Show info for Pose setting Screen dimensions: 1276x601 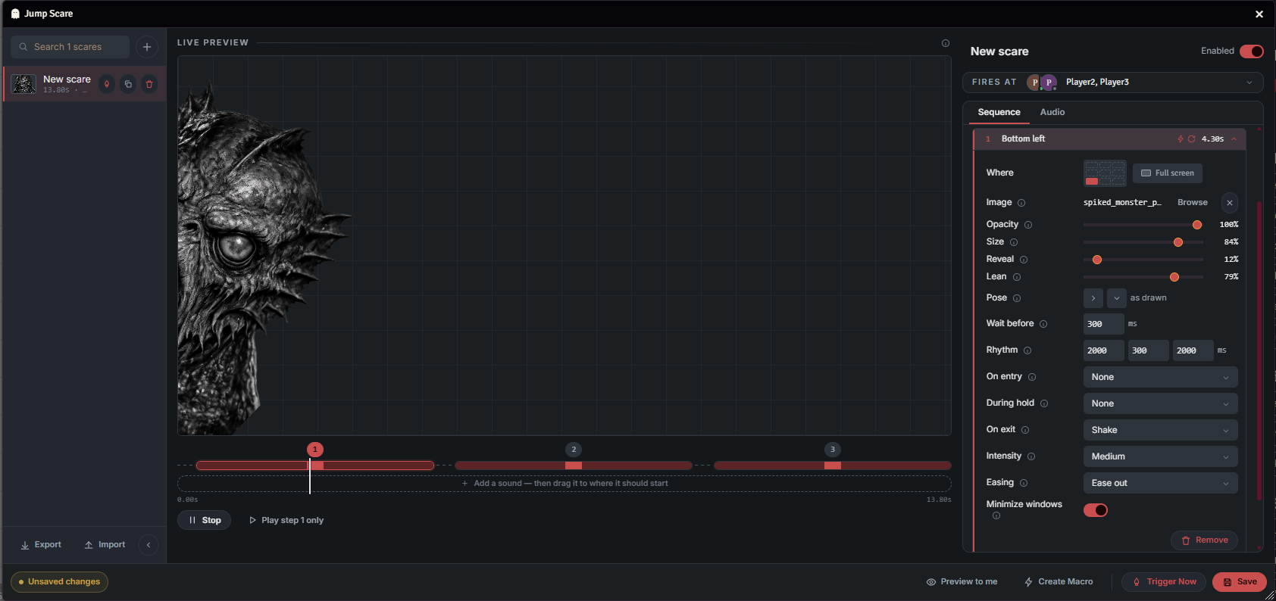tap(1017, 298)
